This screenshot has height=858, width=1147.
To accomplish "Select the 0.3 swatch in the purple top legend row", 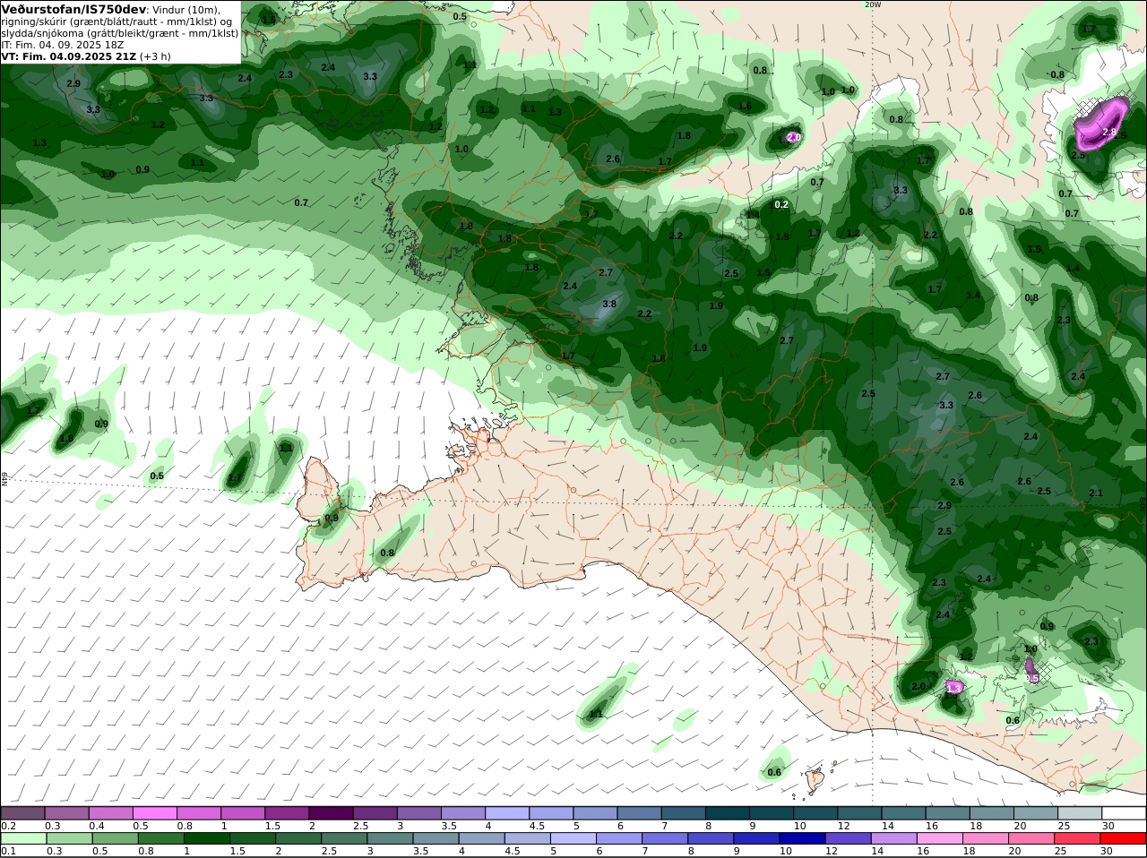I will coord(66,813).
